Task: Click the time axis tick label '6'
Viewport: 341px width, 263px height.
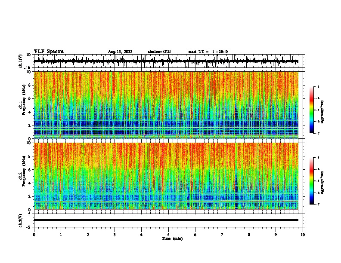Action: click(x=195, y=235)
